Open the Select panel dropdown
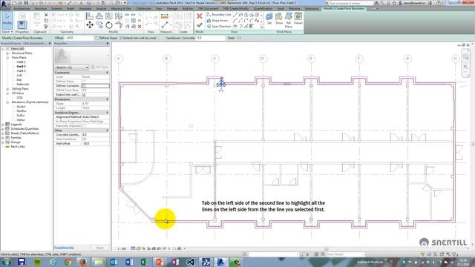 7,32
